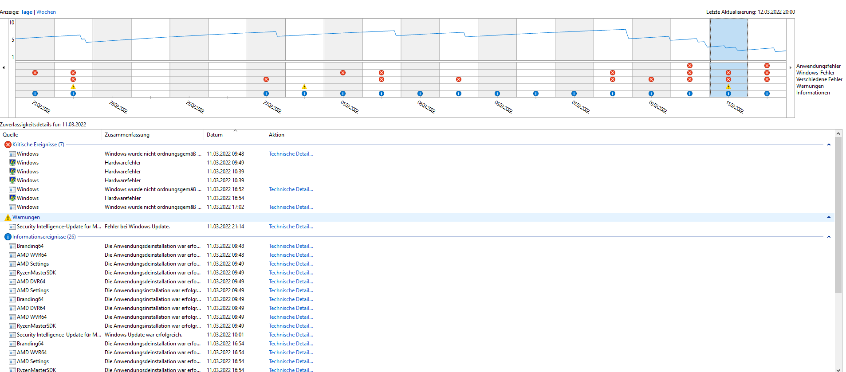Click information icon on 22.02.2022

pos(73,94)
